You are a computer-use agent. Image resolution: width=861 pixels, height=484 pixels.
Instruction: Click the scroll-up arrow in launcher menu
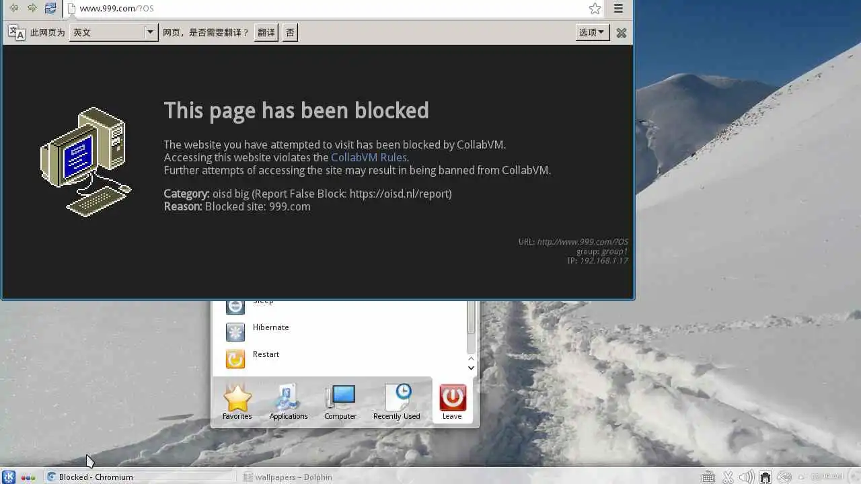click(x=471, y=358)
